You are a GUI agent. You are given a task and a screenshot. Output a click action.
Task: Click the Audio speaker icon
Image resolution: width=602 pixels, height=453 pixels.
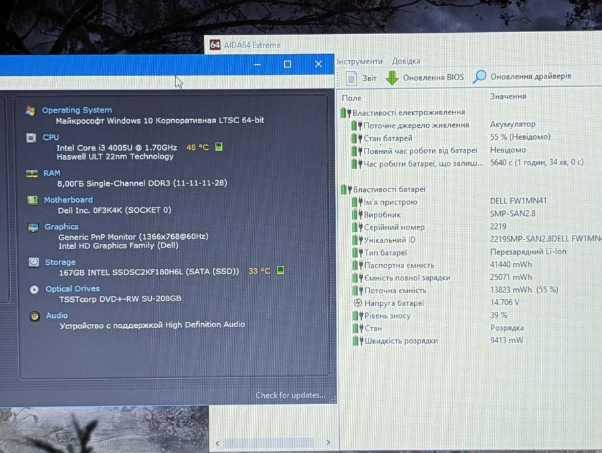[35, 316]
